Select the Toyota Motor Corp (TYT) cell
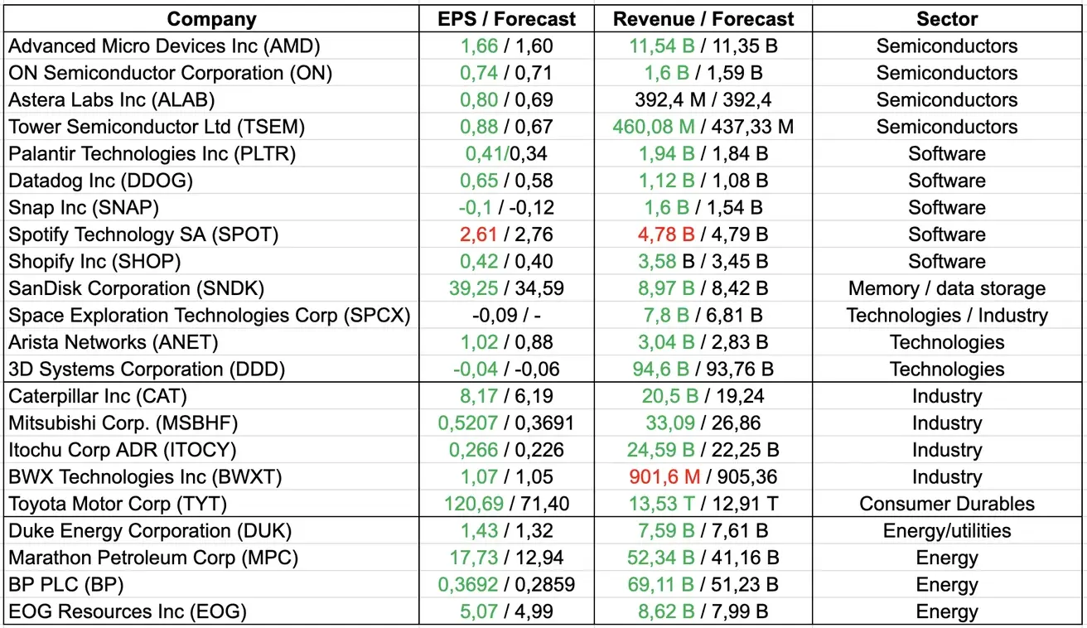Screen dimensions: 1087x628 212,504
